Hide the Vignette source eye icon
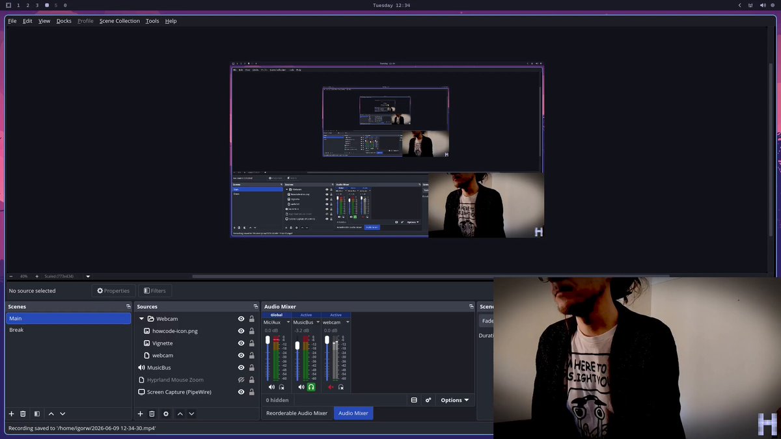 click(241, 343)
